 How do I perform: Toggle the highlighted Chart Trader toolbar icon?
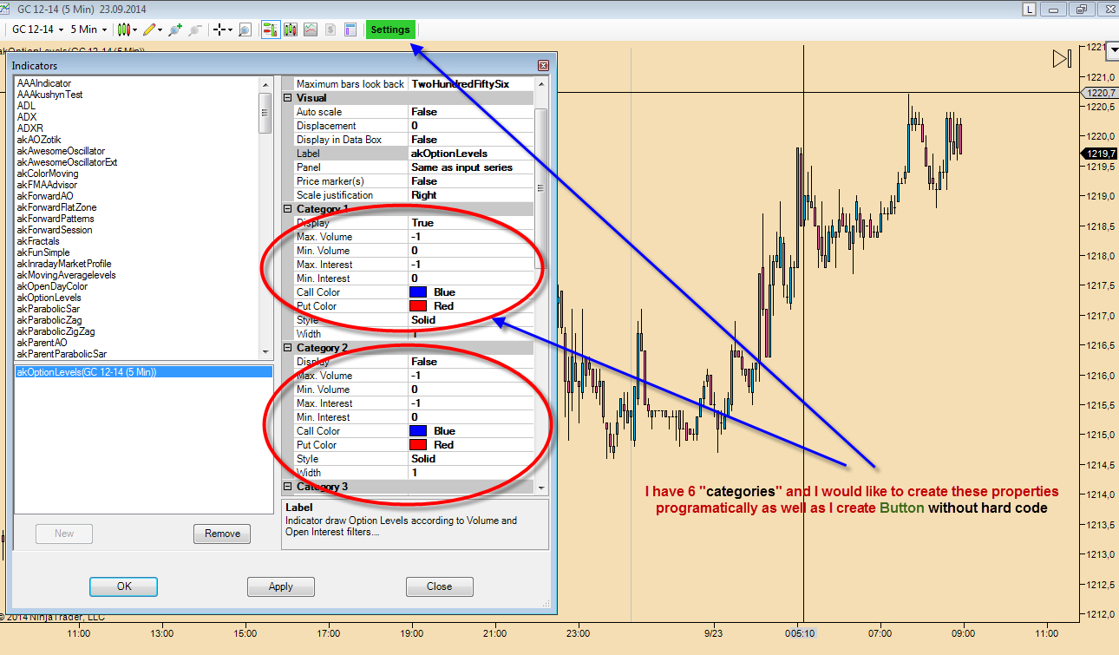(271, 29)
